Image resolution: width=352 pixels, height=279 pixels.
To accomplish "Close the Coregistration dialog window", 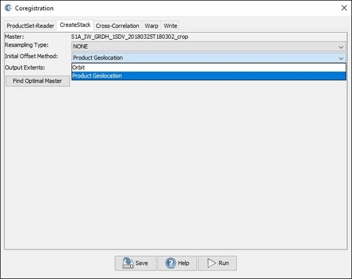I will pos(344,8).
